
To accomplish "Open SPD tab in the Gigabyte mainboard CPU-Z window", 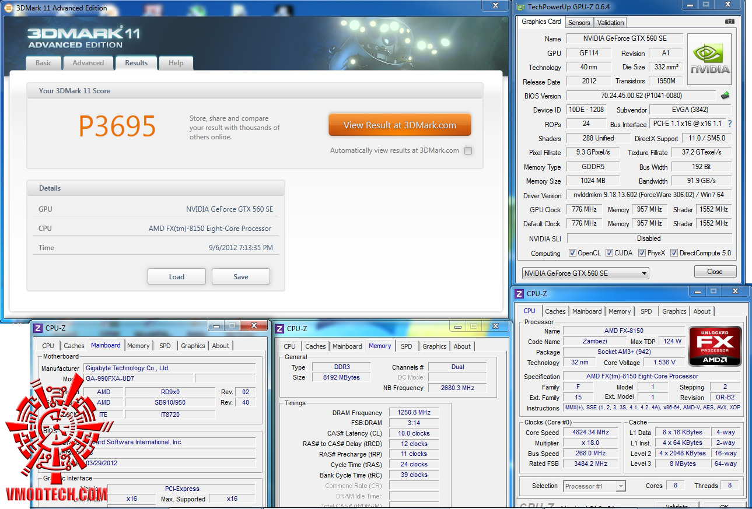I will click(165, 346).
